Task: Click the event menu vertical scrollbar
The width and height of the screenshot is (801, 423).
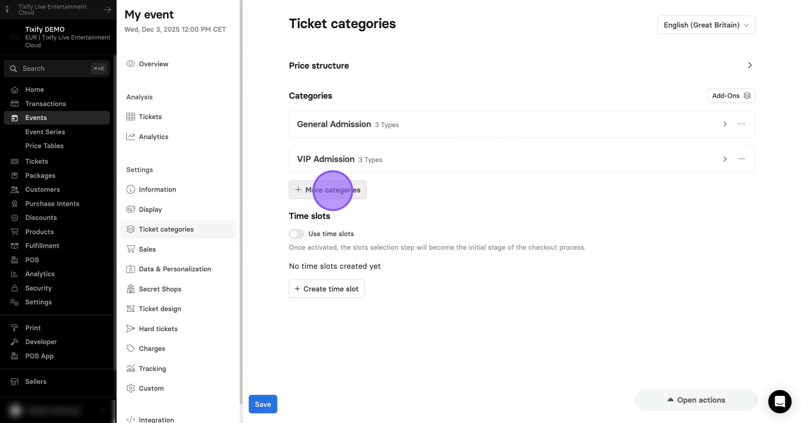Action: click(241, 202)
